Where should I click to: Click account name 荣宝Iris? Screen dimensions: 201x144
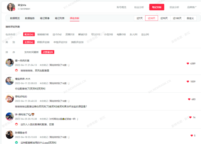tap(22, 5)
